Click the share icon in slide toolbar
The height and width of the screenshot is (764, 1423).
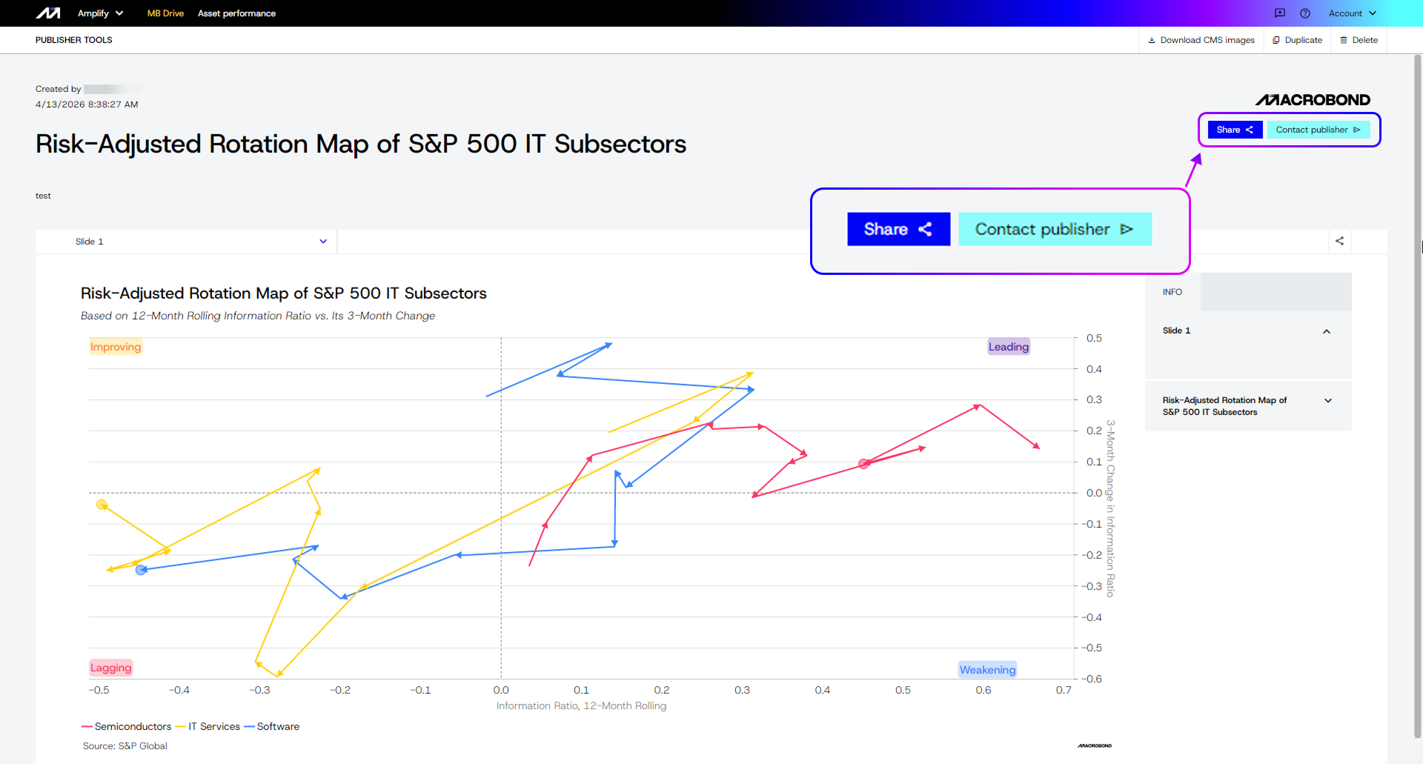pyautogui.click(x=1339, y=242)
